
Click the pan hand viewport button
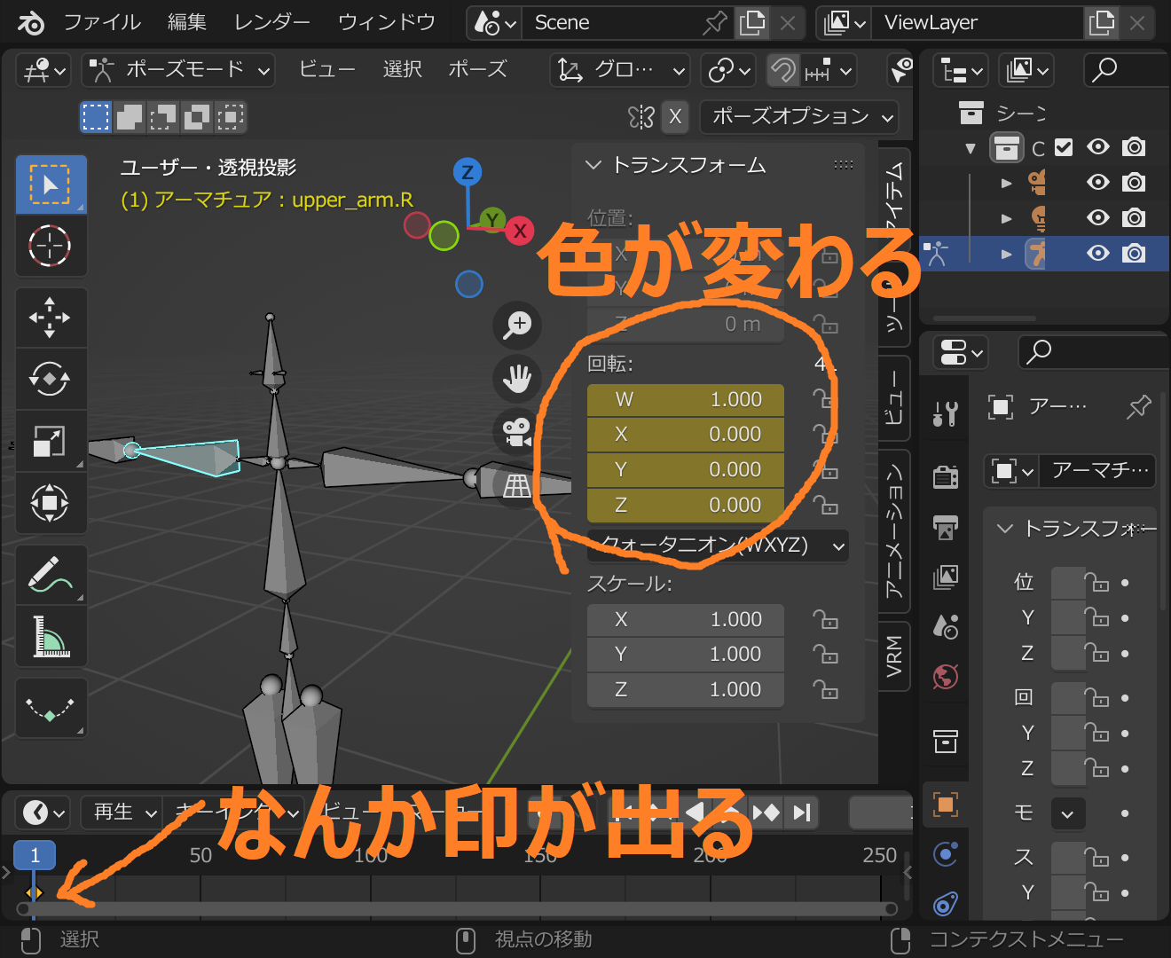[517, 378]
